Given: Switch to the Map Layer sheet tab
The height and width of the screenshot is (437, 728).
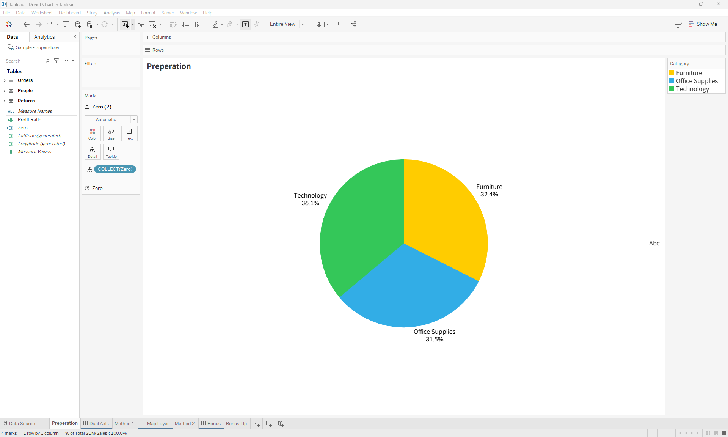Looking at the screenshot, I should pos(155,423).
